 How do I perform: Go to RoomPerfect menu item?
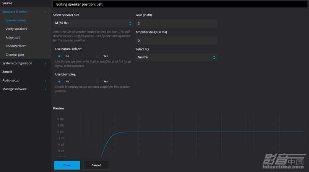coord(16,46)
